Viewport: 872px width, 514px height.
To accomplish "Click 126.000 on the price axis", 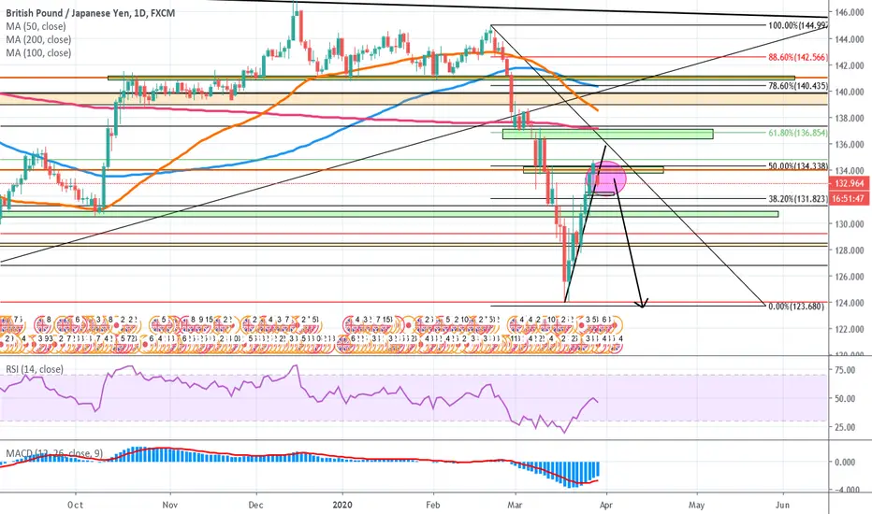I will point(850,277).
